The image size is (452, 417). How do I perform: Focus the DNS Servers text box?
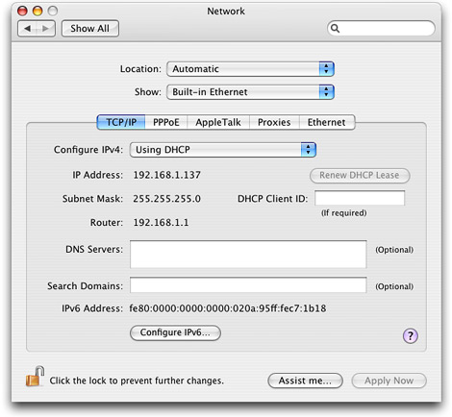(x=248, y=255)
